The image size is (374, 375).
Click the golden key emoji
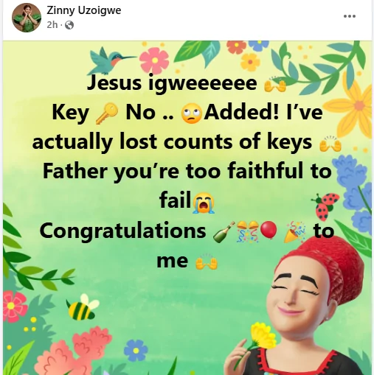point(106,113)
